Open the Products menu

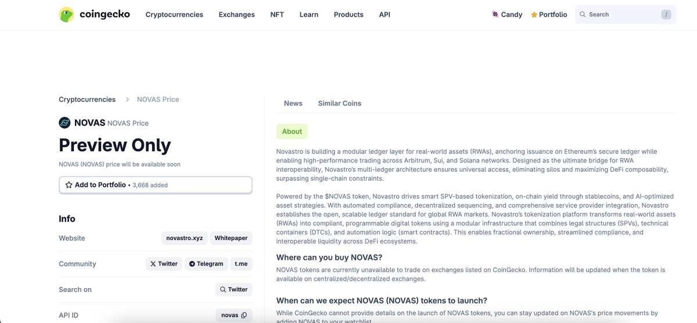[x=348, y=14]
